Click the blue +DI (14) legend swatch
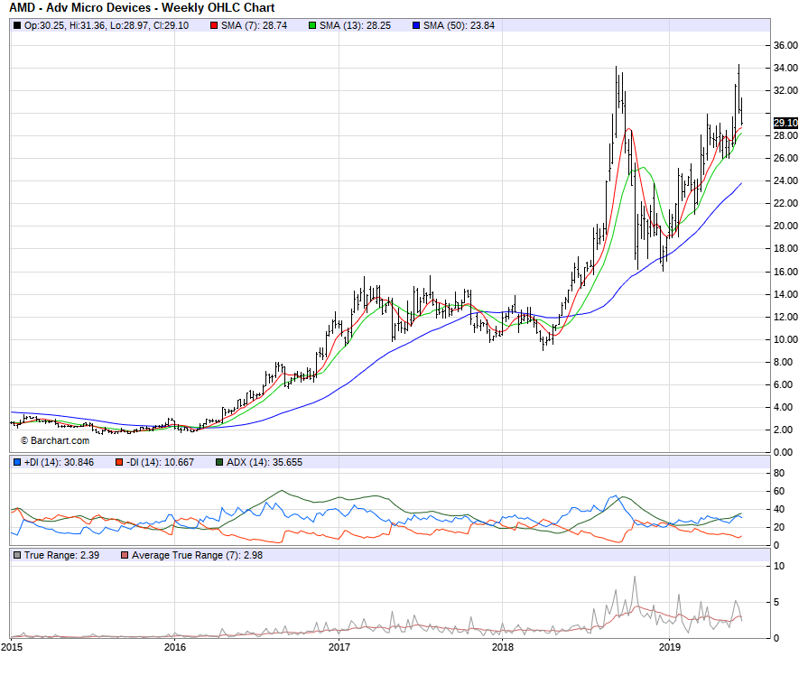808x675 pixels. 17,462
